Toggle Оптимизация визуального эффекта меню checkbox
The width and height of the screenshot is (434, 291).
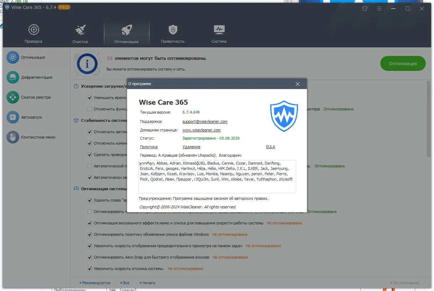[90, 223]
